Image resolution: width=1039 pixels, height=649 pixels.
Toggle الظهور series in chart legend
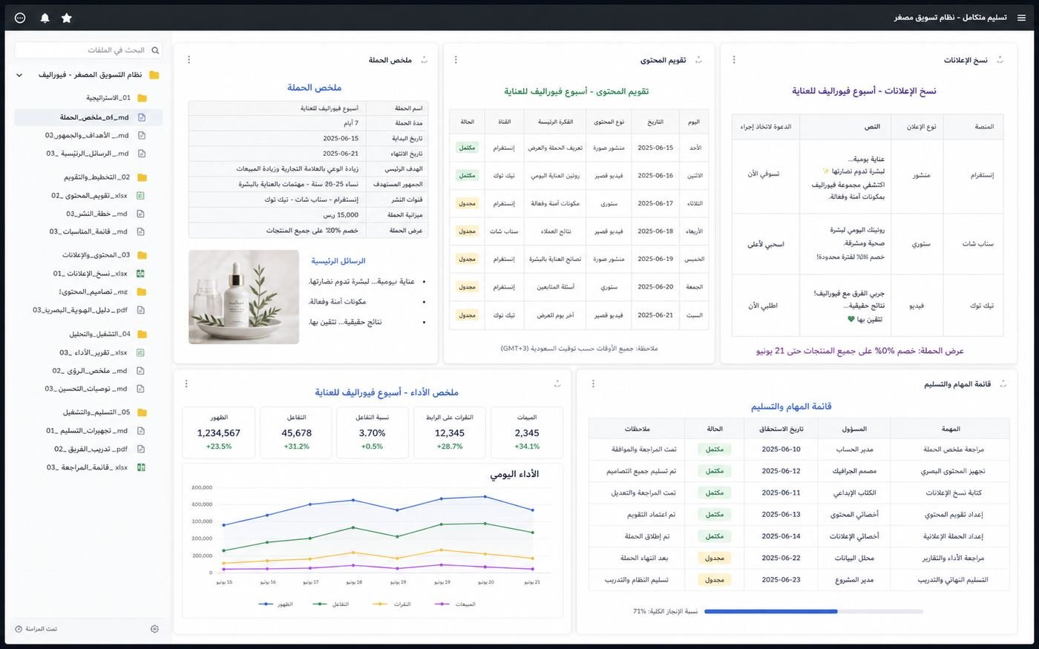(275, 604)
